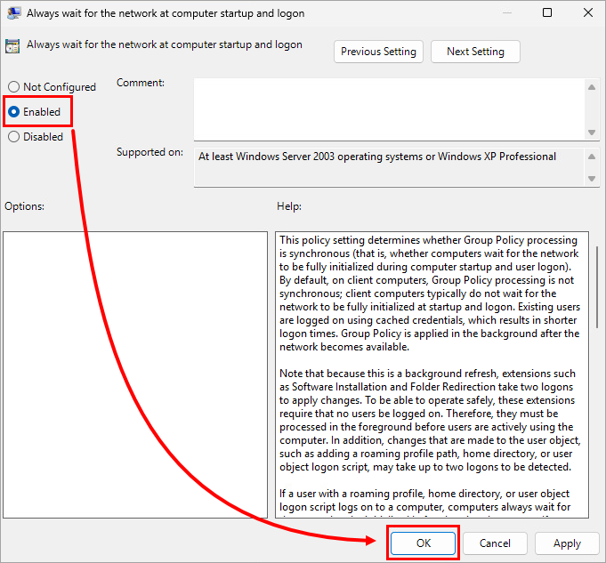Jump to Next Setting
606x563 pixels.
click(475, 52)
